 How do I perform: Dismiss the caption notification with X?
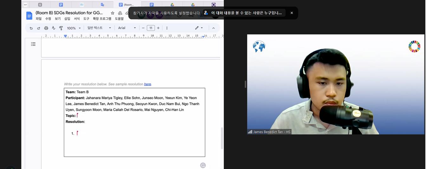coord(292,13)
